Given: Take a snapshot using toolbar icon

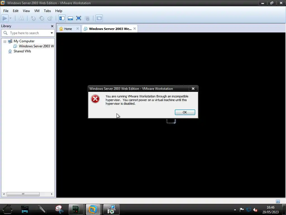Looking at the screenshot, I should pyautogui.click(x=33, y=18).
